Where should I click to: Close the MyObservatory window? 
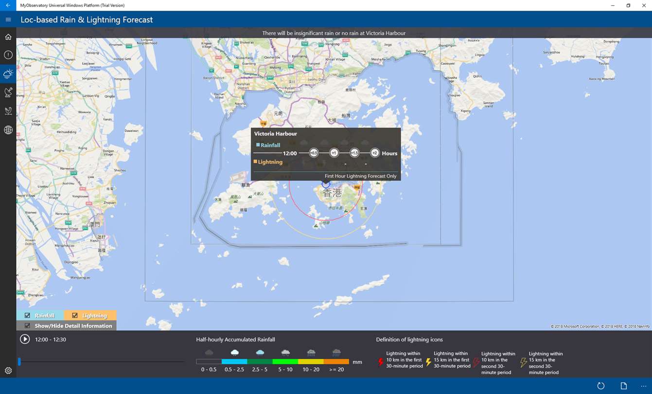click(644, 5)
